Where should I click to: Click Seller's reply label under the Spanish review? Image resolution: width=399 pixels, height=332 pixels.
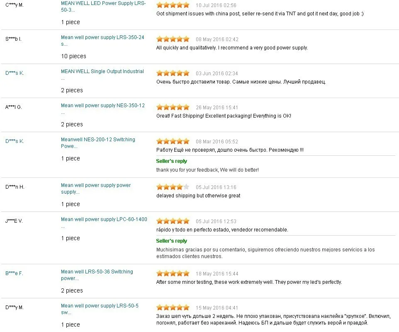pyautogui.click(x=171, y=241)
